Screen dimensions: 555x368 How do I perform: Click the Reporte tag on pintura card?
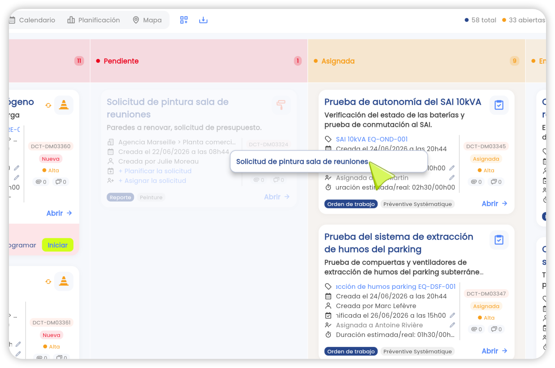[x=120, y=197]
